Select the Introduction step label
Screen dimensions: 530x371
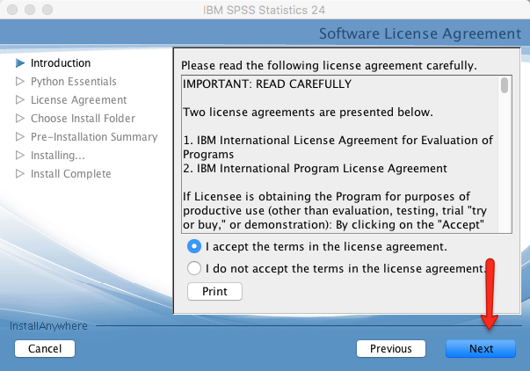[x=61, y=63]
